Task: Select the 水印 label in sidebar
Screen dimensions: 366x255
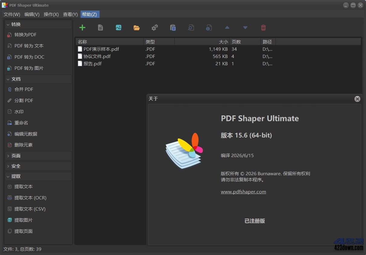Action: (19, 111)
